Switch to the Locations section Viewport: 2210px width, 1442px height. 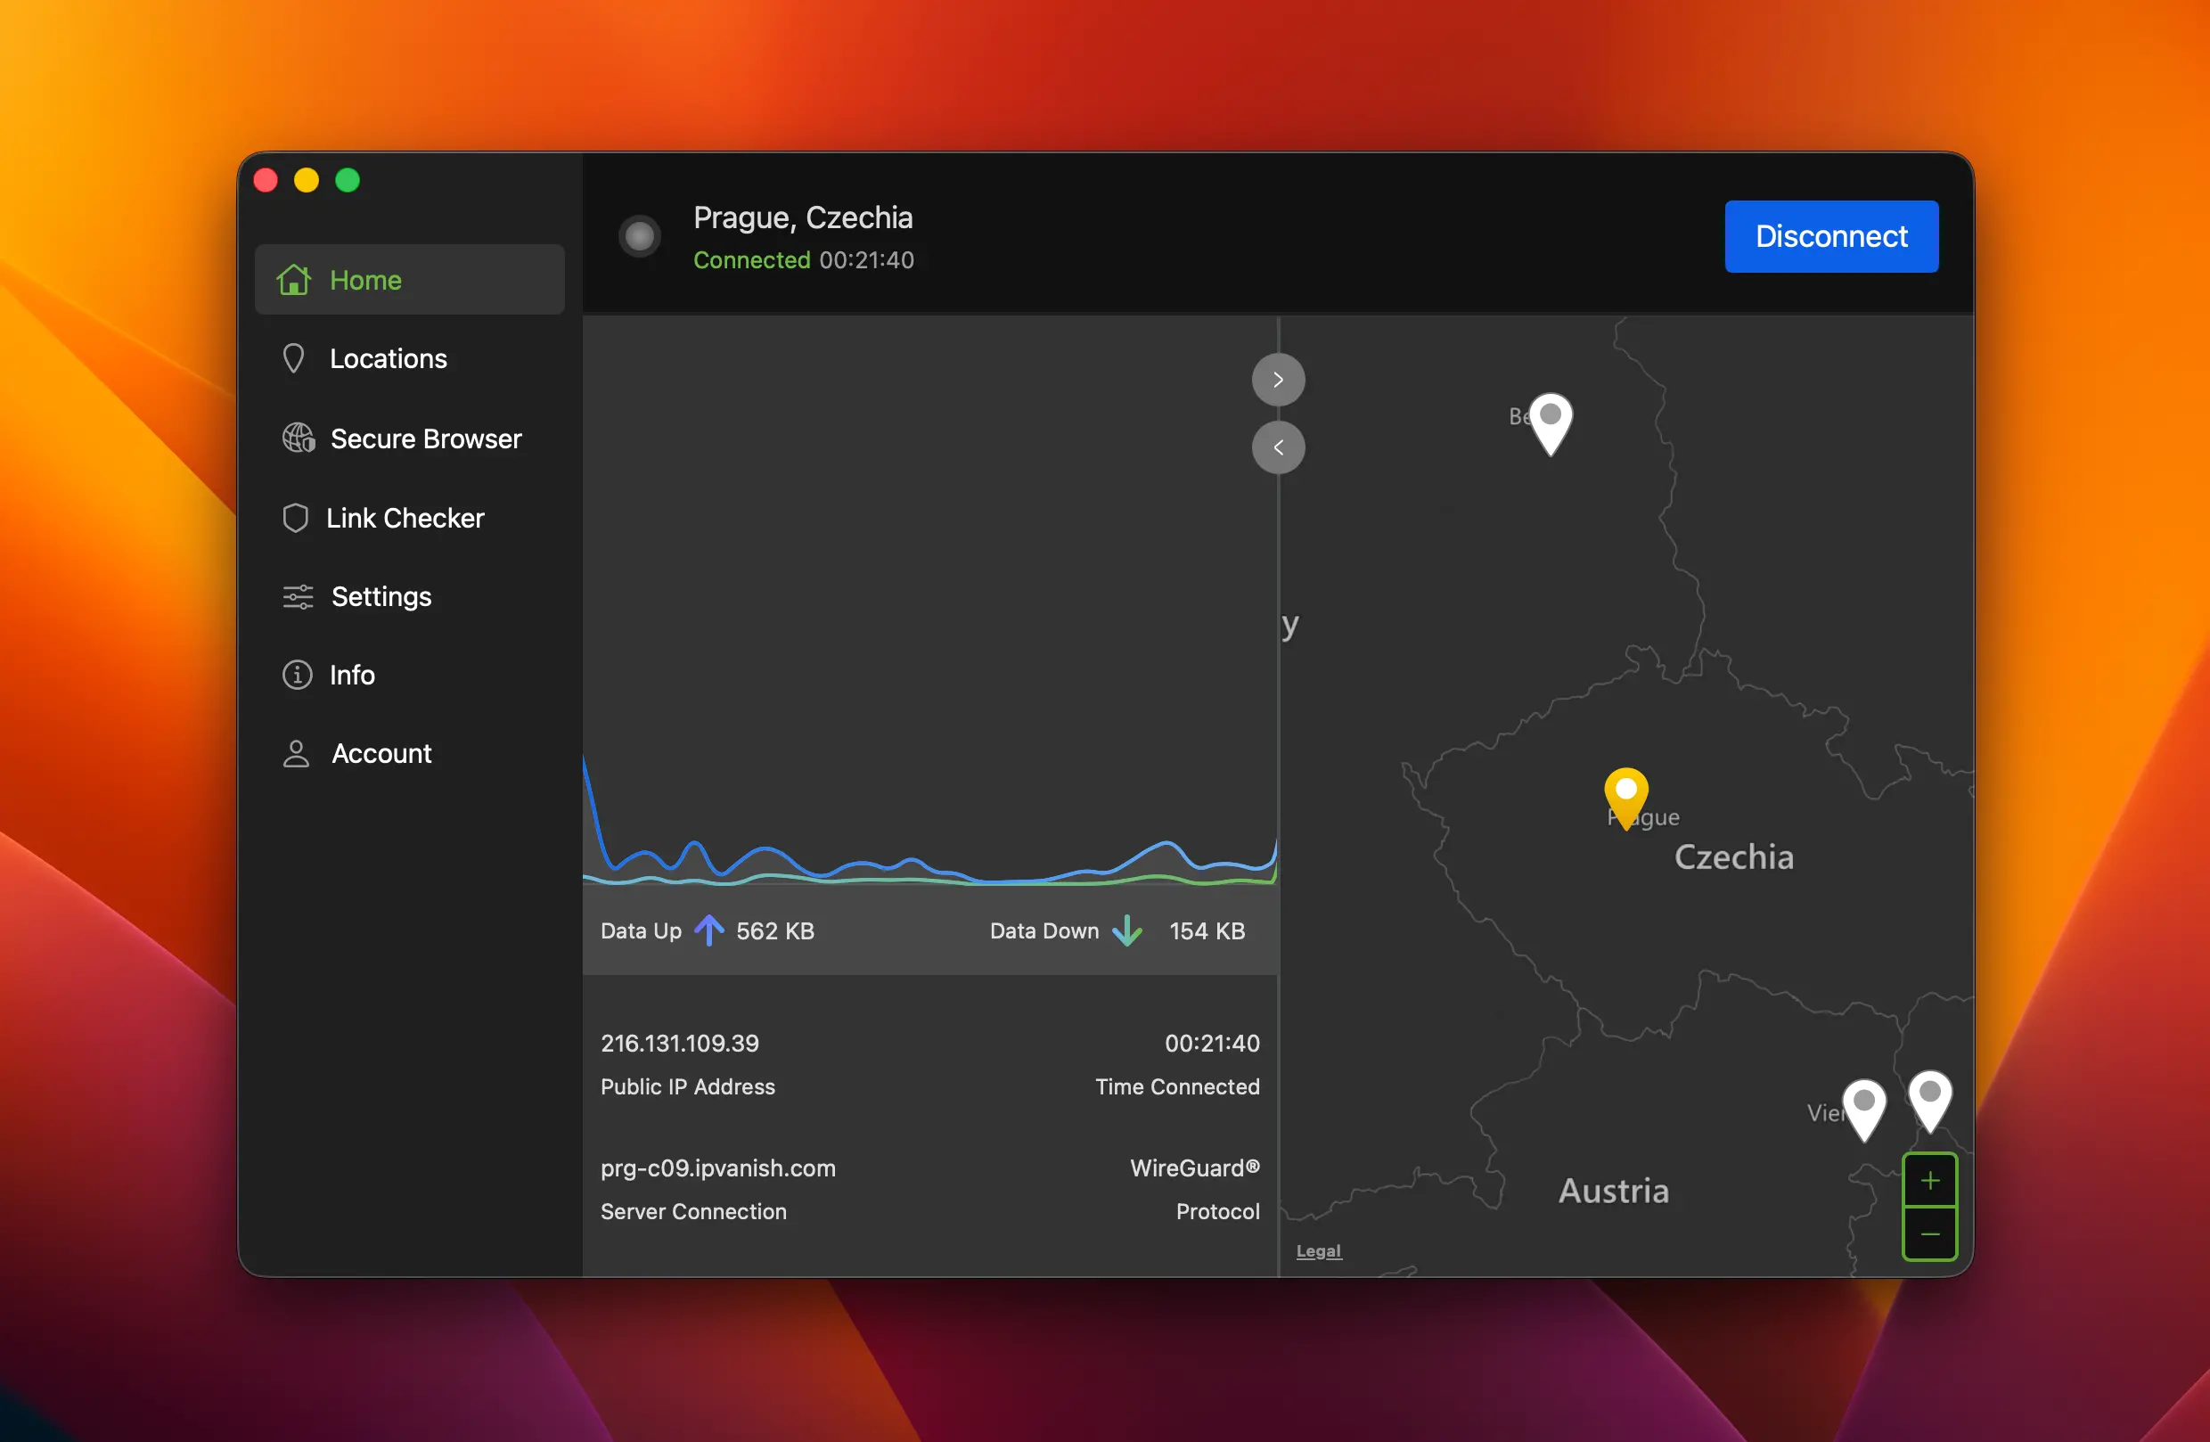tap(388, 358)
